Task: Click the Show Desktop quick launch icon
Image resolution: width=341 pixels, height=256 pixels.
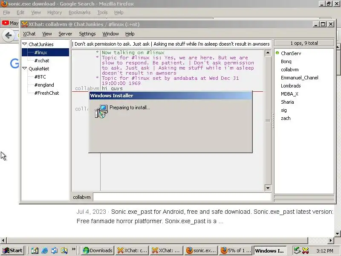Action: (x=35, y=250)
